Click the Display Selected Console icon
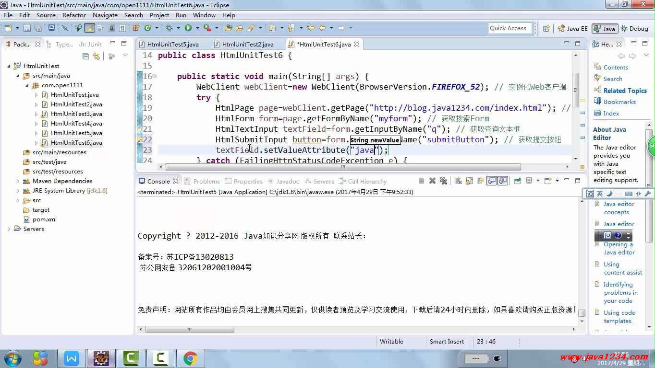This screenshot has width=655, height=368. tap(529, 181)
